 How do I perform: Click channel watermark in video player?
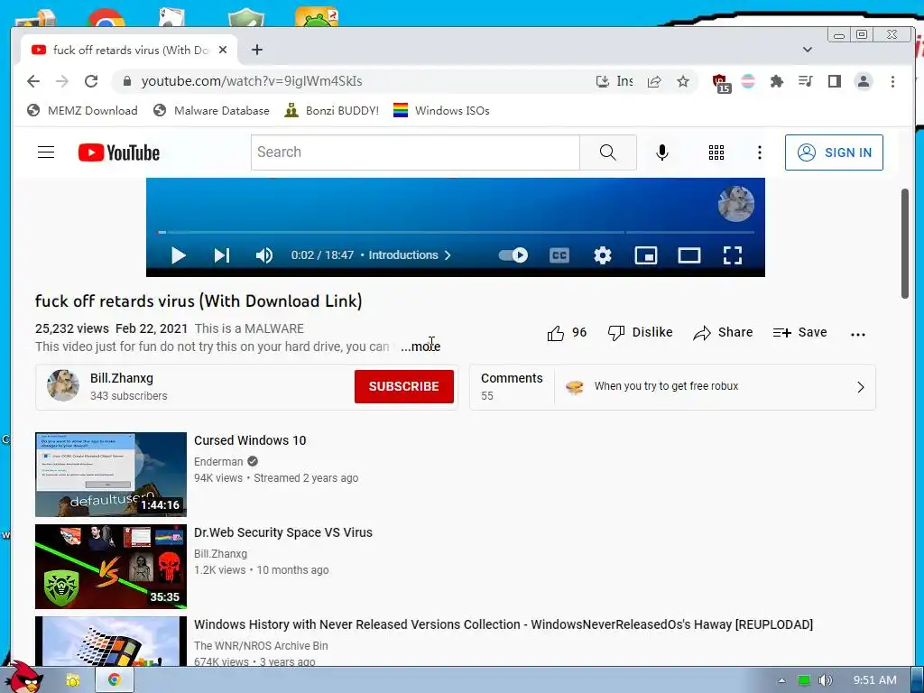coord(736,204)
